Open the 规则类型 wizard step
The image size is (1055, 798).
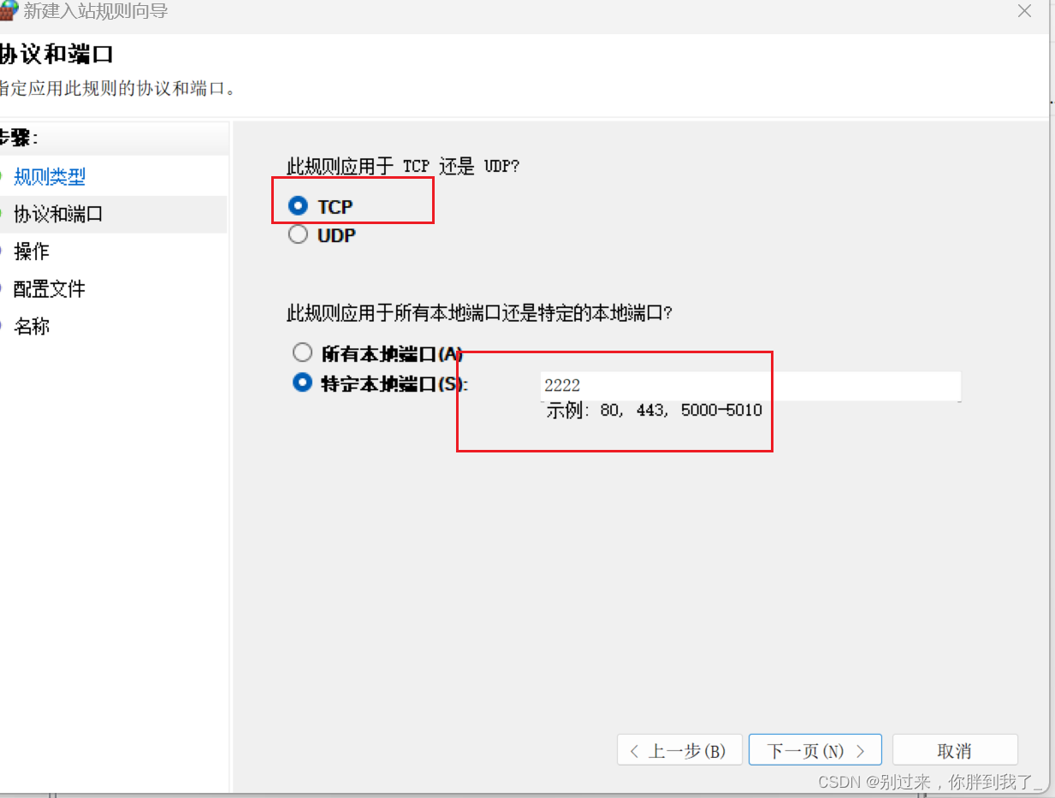coord(49,176)
